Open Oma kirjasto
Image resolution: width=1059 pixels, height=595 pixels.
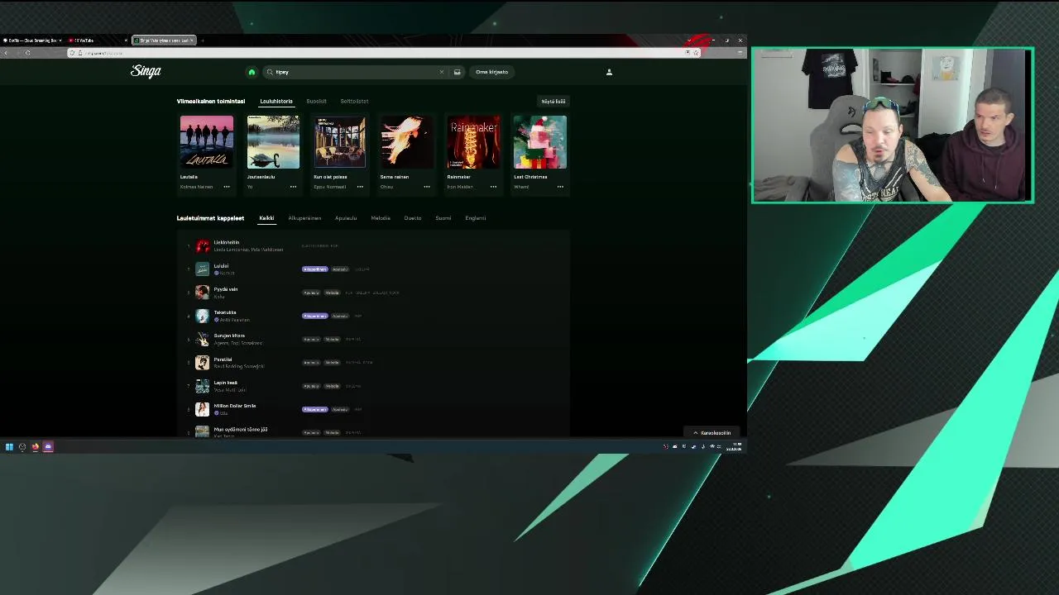click(491, 72)
